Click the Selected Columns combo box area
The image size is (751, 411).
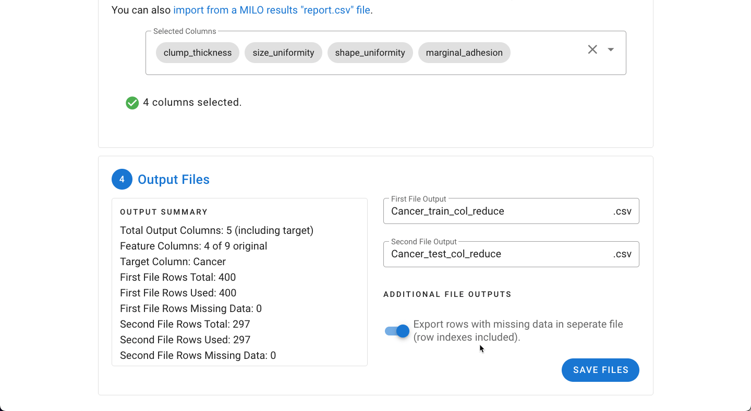386,53
